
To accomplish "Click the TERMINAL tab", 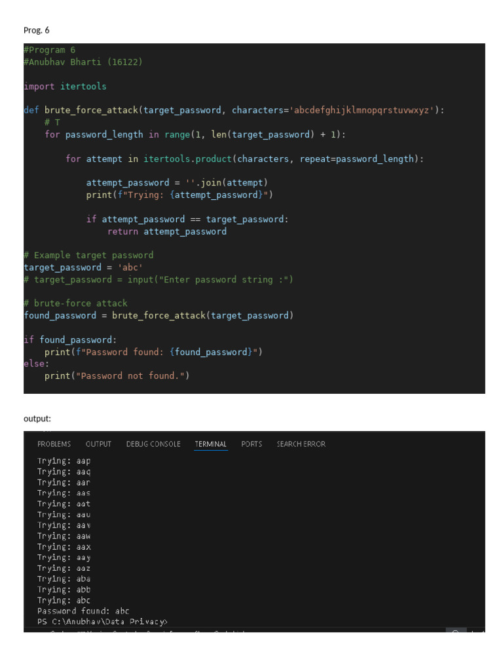I will tap(210, 444).
